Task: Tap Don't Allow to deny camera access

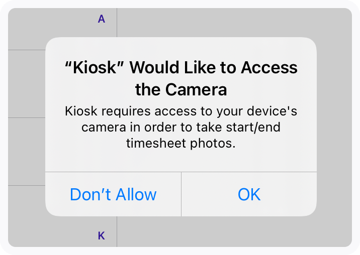Action: point(113,194)
